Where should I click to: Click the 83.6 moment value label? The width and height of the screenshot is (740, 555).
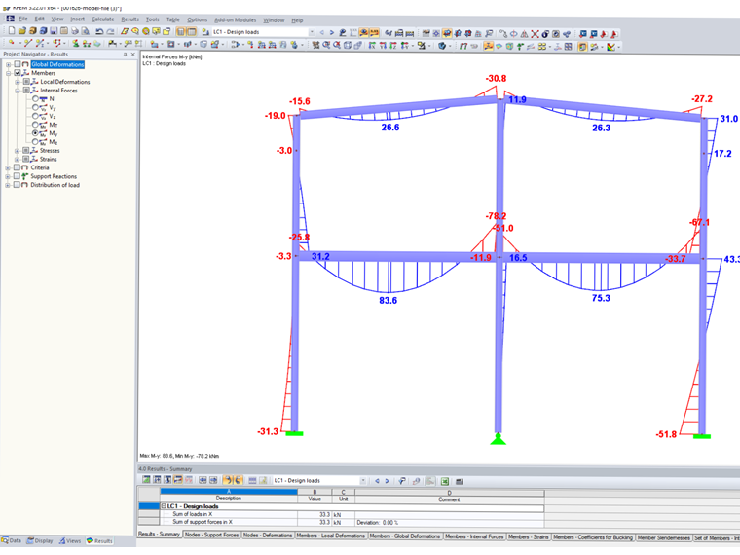(x=388, y=300)
